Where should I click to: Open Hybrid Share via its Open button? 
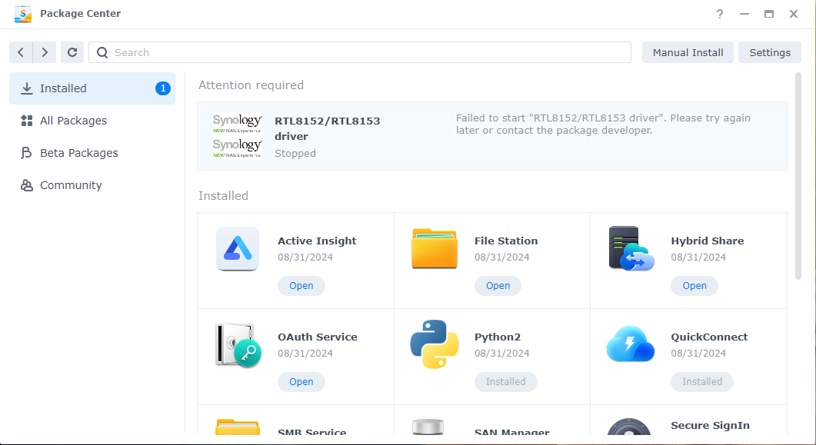694,286
